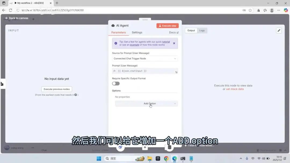Viewport: 290px width, 163px height.
Task: Click the fx expression icon
Action: (x=114, y=71)
